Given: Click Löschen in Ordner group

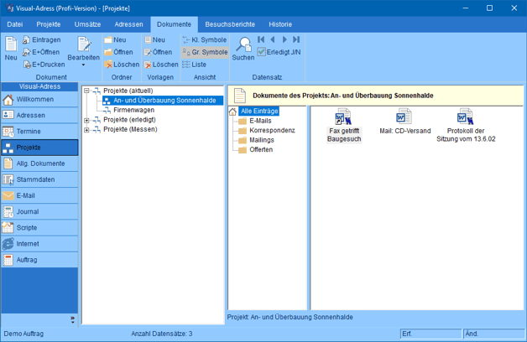Looking at the screenshot, I should point(122,65).
